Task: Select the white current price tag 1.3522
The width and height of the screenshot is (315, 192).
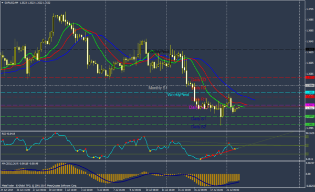Action: click(x=310, y=108)
